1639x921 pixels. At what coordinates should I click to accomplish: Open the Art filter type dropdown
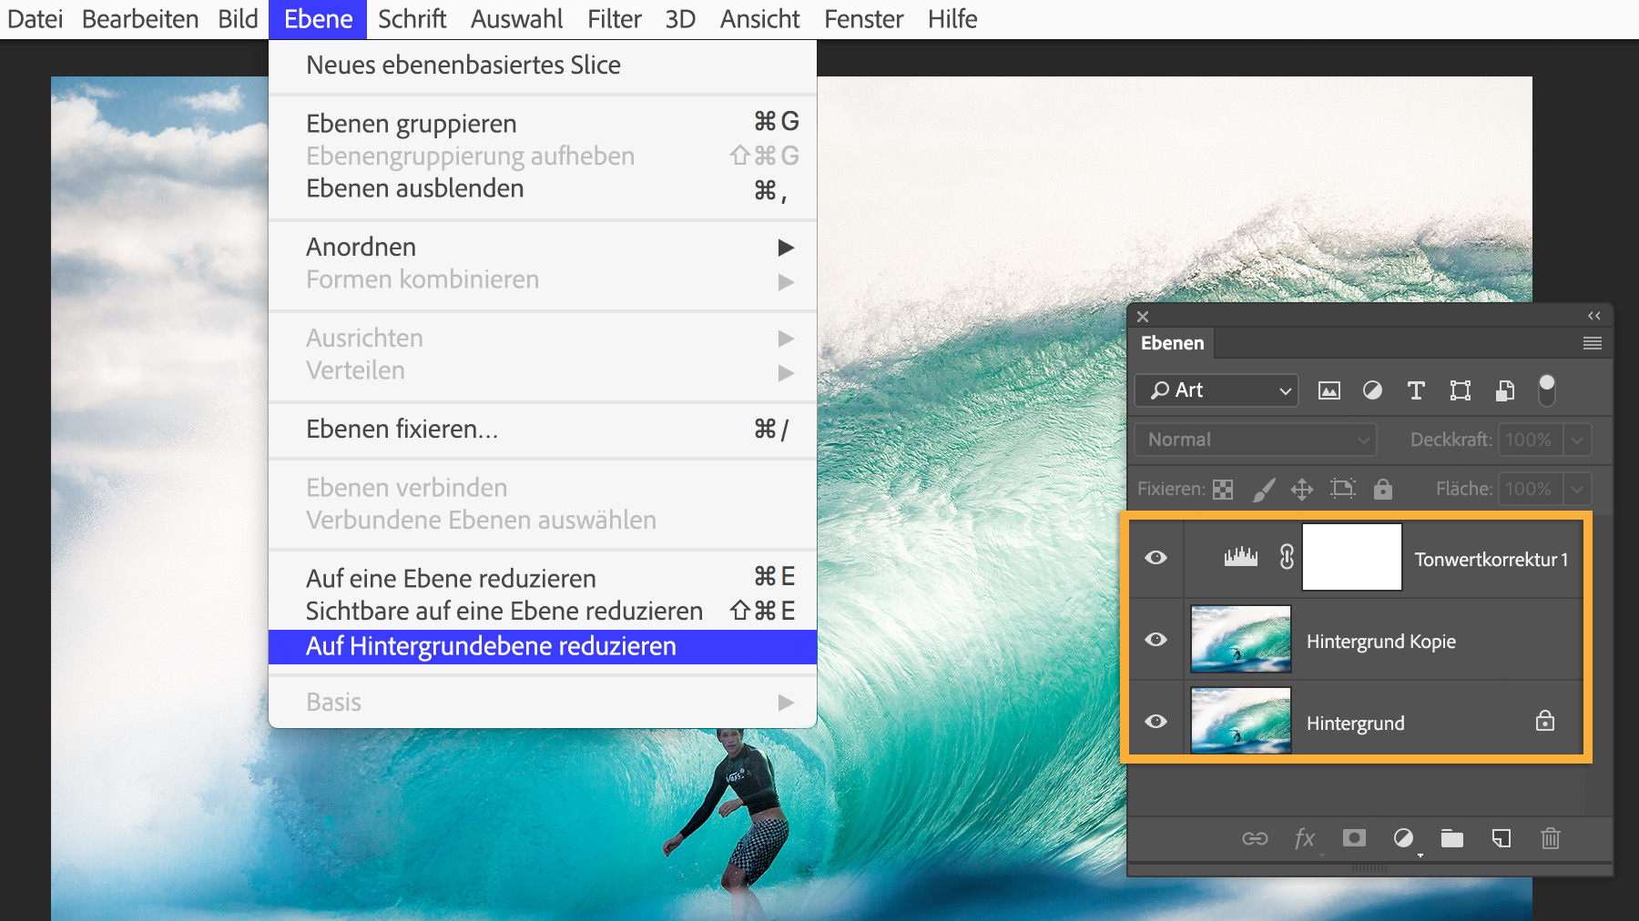point(1217,390)
